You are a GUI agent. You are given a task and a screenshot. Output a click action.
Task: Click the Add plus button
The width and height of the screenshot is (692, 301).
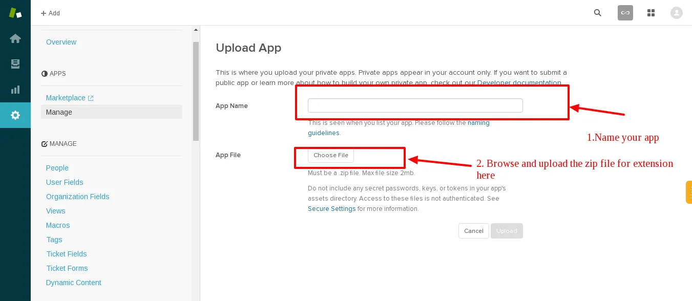click(x=50, y=13)
